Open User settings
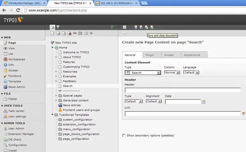This screenshot has height=152, width=246. tap(17, 117)
